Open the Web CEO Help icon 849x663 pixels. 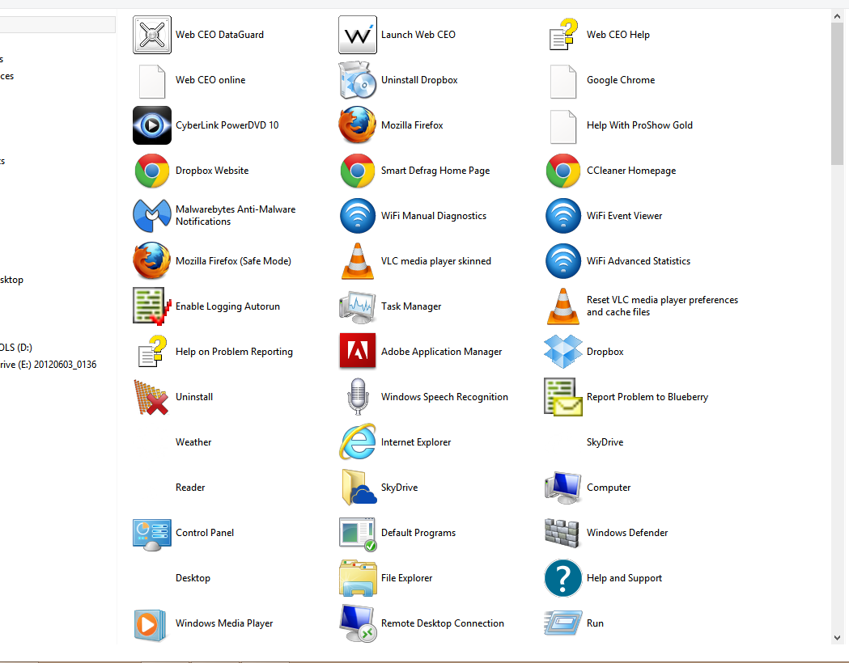coord(563,35)
